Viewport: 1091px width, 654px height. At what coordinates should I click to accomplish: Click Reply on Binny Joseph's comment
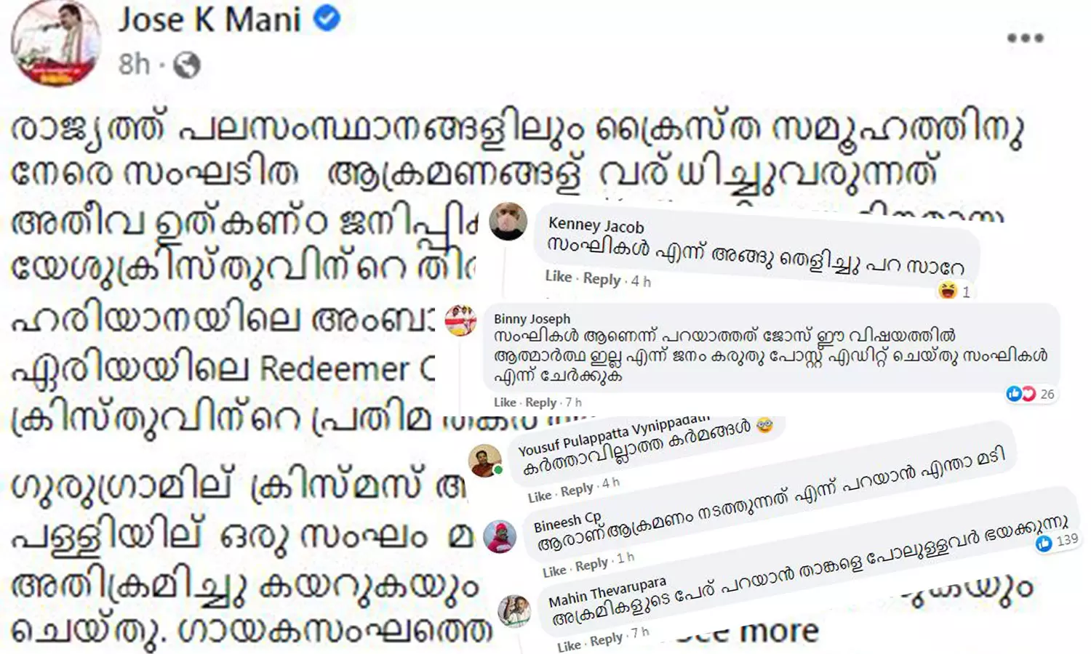pyautogui.click(x=542, y=402)
